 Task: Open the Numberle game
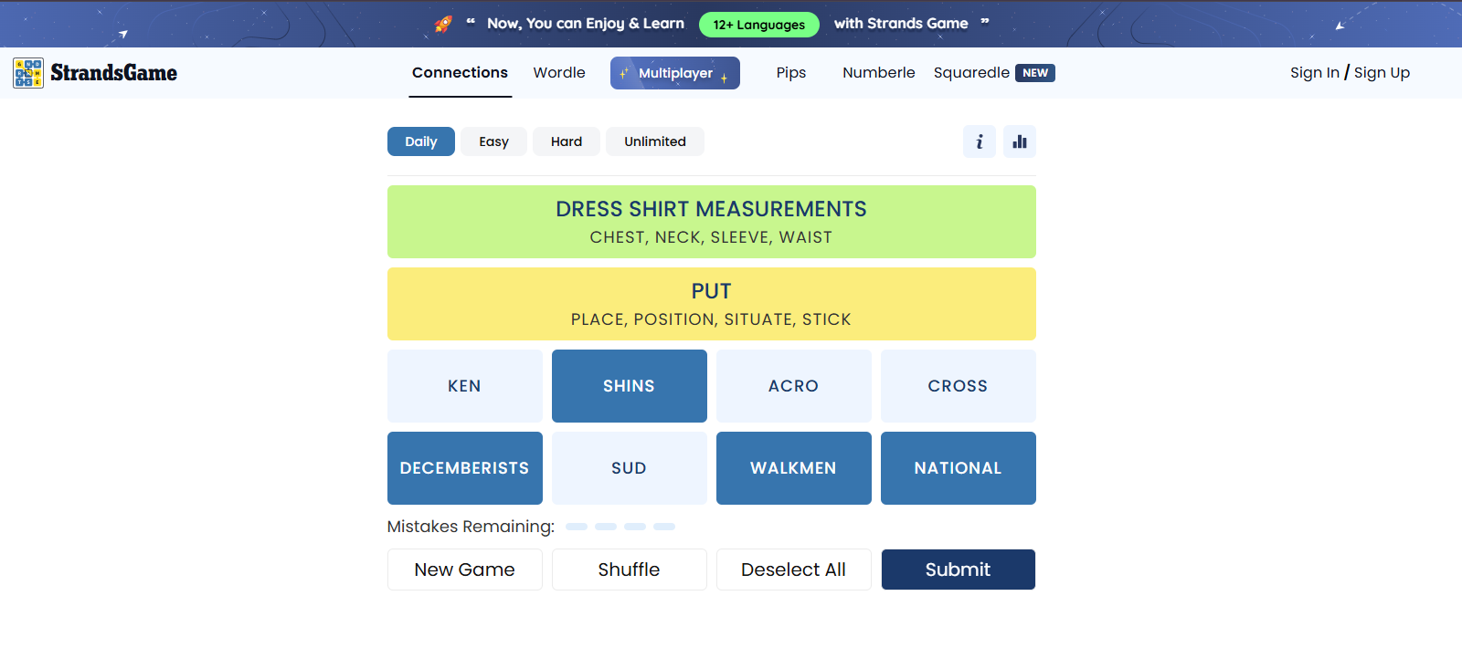[x=879, y=73]
